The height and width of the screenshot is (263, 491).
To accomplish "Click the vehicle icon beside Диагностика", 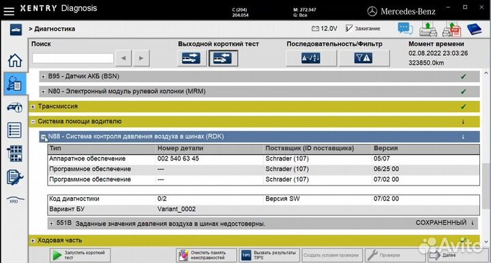I will [x=16, y=30].
